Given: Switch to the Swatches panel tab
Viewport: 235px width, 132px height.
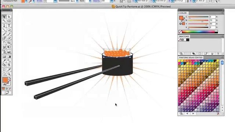Looking at the screenshot, I should [184, 36].
